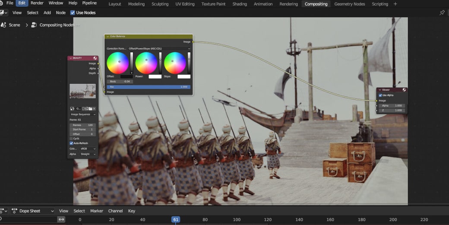This screenshot has width=449, height=225.
Task: Switch to the Rendering workspace tab
Action: point(288,4)
